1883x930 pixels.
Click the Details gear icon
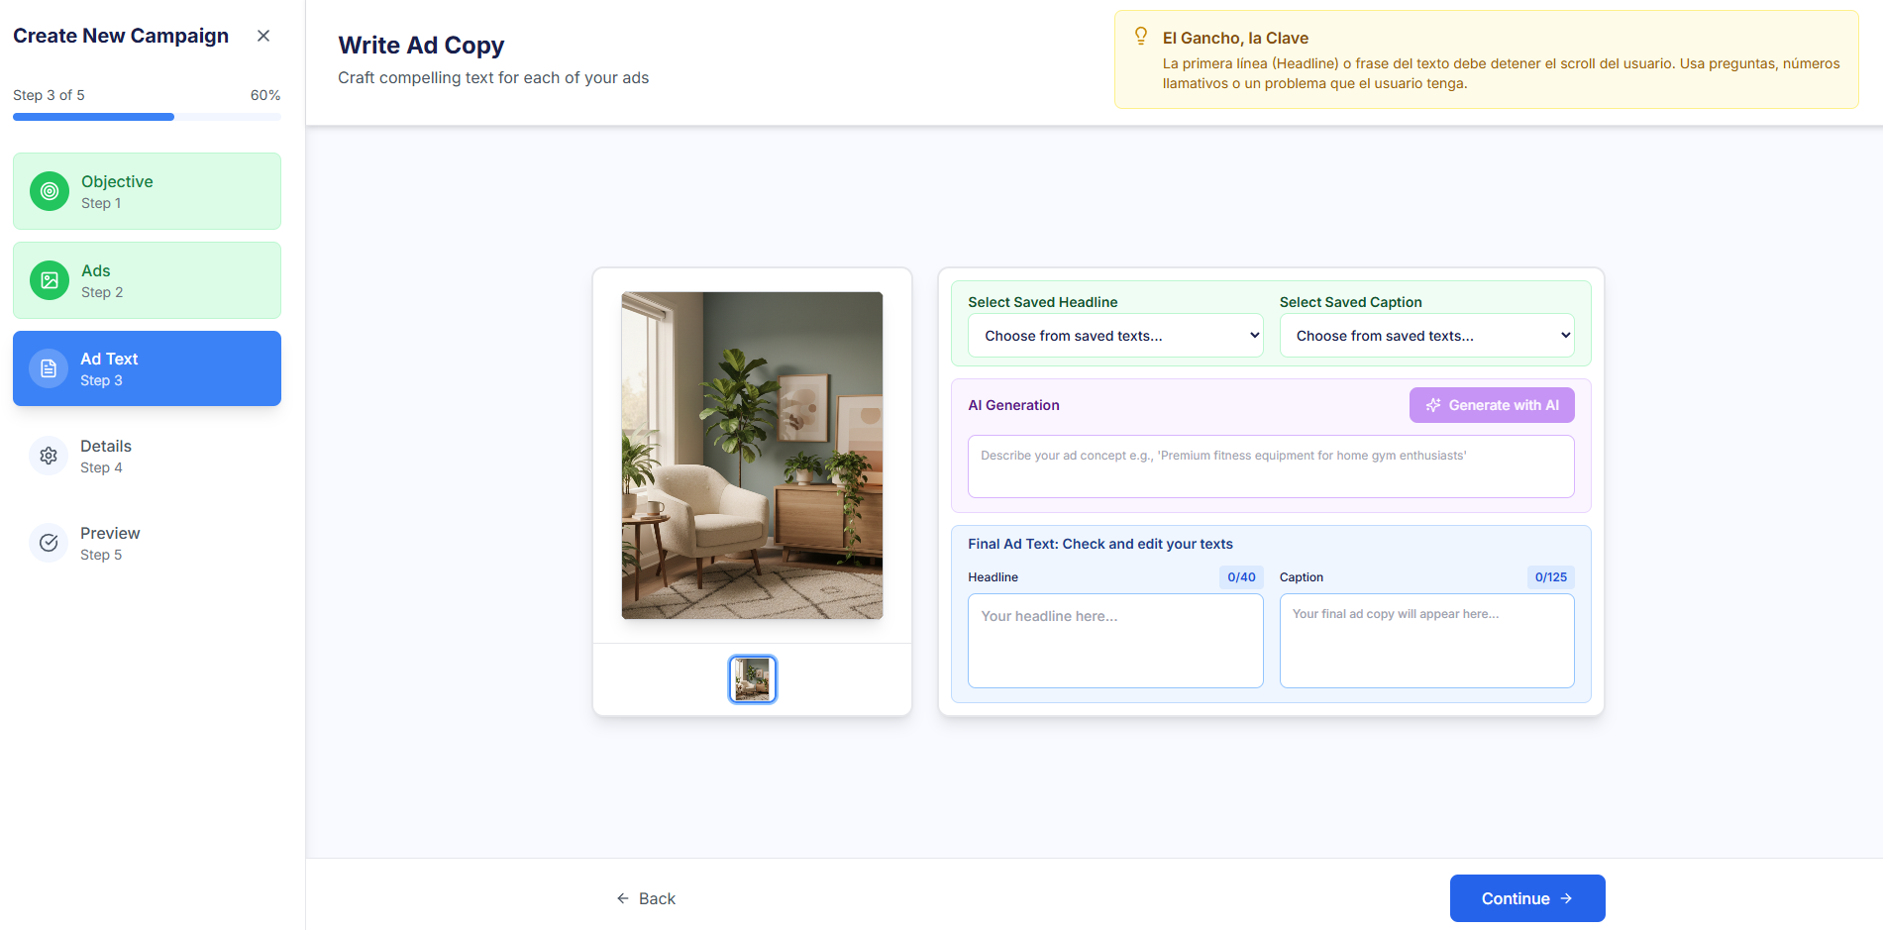[x=49, y=456]
